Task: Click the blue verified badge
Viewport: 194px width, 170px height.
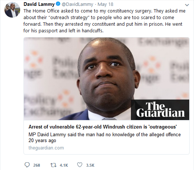Action: click(58, 4)
